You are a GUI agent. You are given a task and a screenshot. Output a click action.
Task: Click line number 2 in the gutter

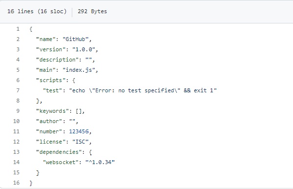18,39
